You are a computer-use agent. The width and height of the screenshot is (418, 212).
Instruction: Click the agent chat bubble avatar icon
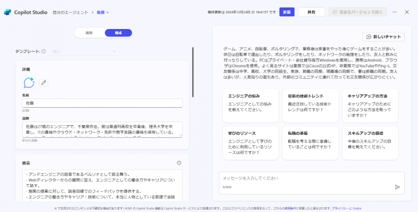(29, 83)
